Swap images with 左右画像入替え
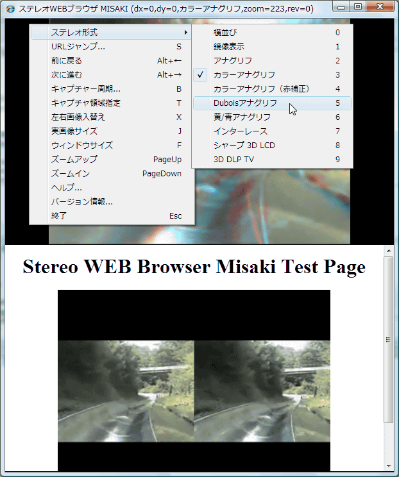The width and height of the screenshot is (399, 477). [78, 117]
